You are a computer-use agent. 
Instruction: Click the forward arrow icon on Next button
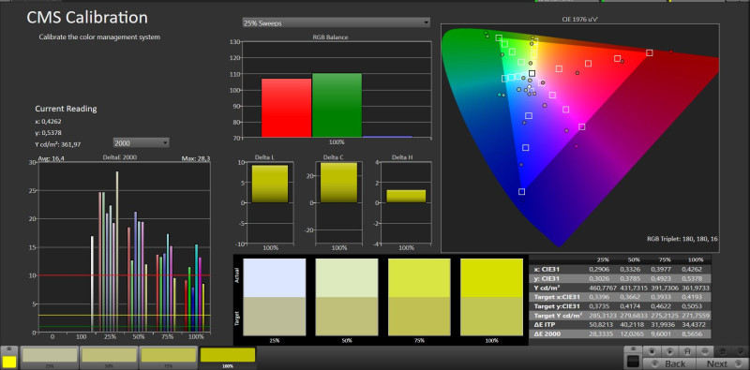tap(738, 363)
